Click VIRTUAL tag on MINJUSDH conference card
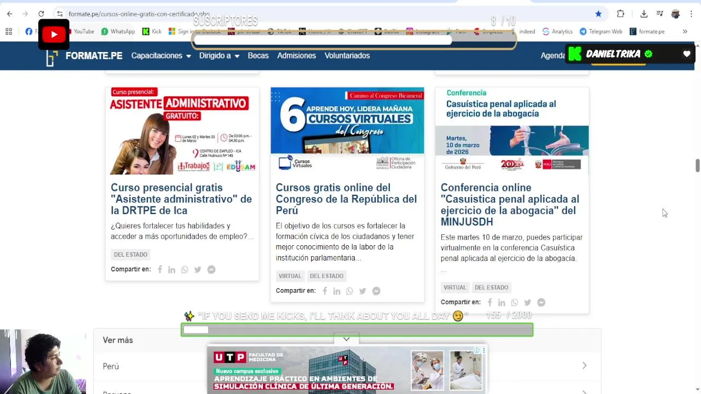Image resolution: width=701 pixels, height=394 pixels. (455, 287)
